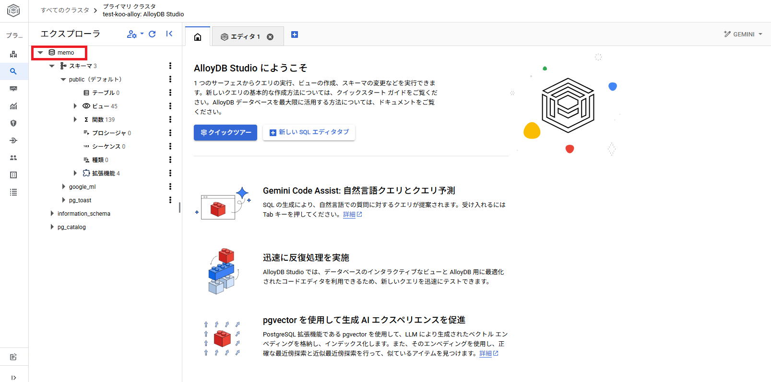Open the more menu for 種類 0
Viewport: 771px width, 382px height.
pyautogui.click(x=170, y=160)
